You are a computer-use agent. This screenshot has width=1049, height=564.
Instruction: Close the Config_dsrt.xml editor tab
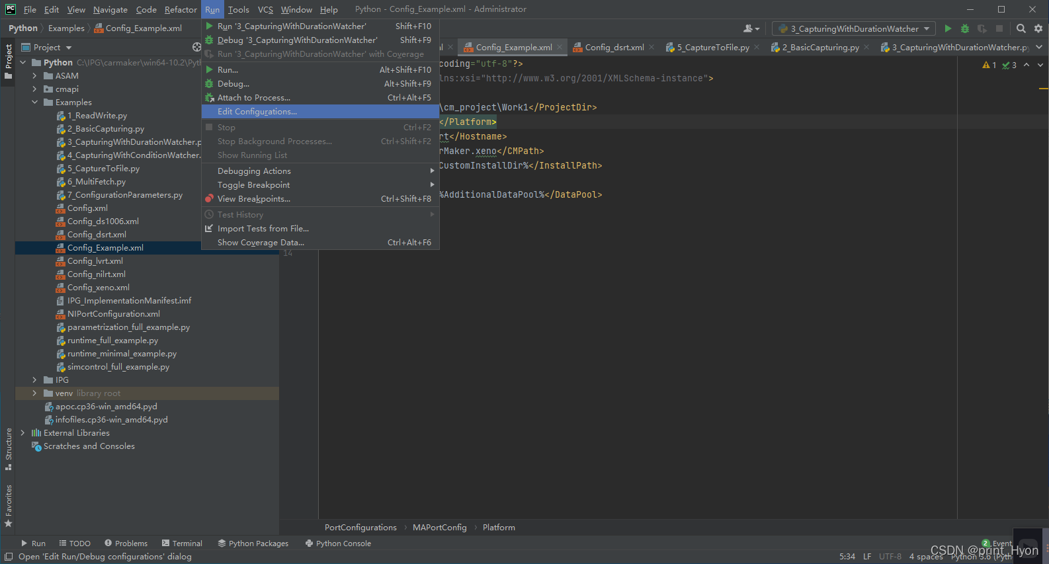tap(651, 47)
